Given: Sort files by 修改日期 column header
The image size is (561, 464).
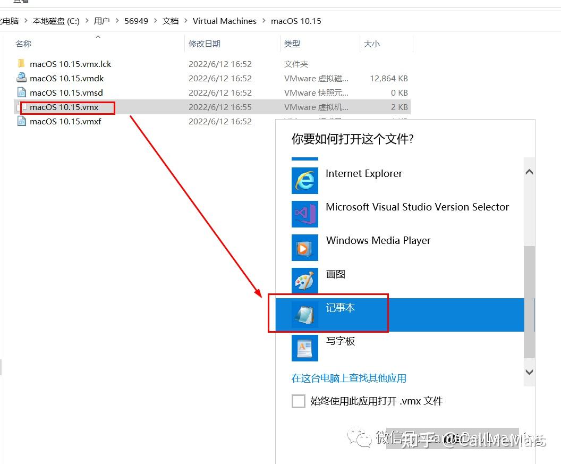Looking at the screenshot, I should click(x=205, y=44).
